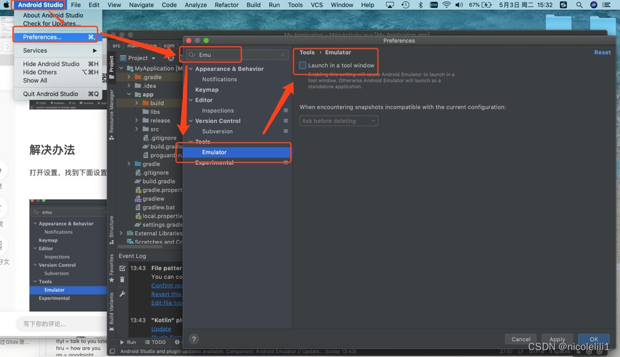Screen dimensions: 620x357
Task: Open the Run tool window tab
Action: coord(128,342)
